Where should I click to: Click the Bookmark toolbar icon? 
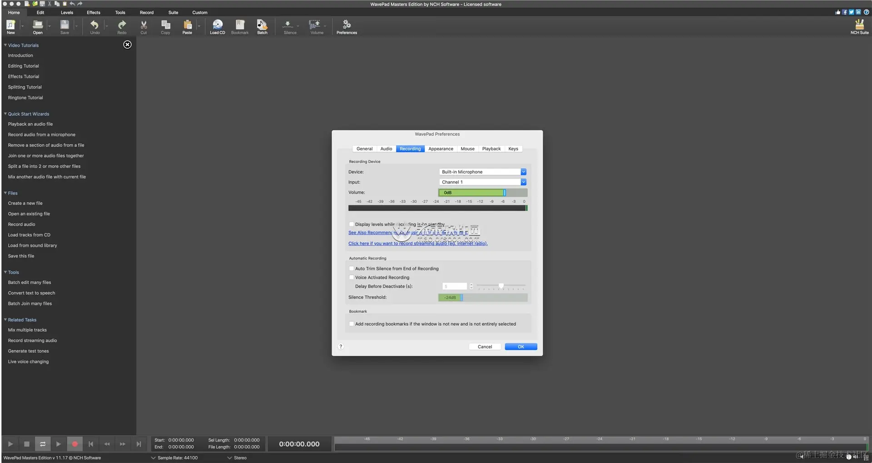click(240, 26)
